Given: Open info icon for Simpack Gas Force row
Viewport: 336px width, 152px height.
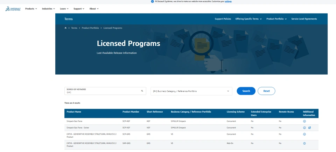Looking at the screenshot, I should (304, 121).
